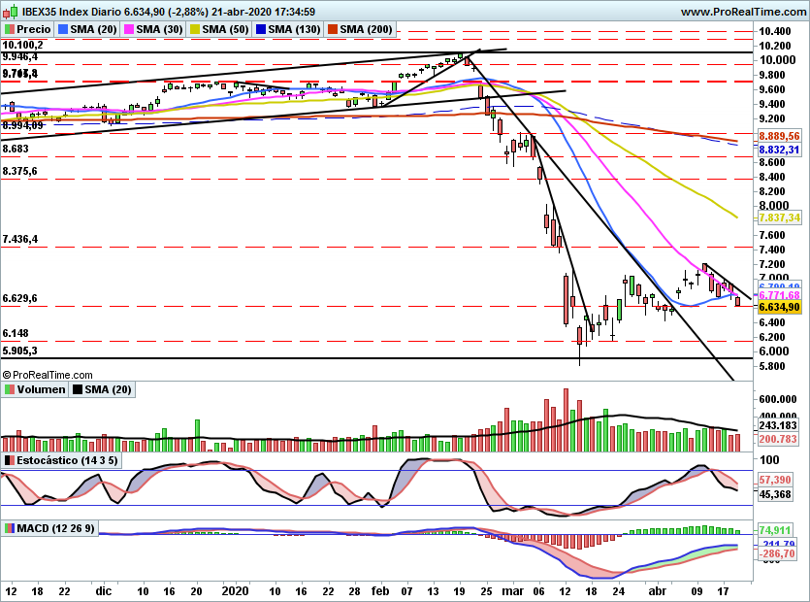
Task: Click the 45,368 stochastic value label
Action: (775, 494)
